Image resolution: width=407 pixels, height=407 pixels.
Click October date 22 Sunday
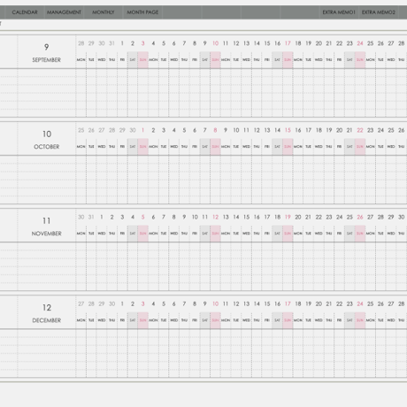click(x=360, y=130)
